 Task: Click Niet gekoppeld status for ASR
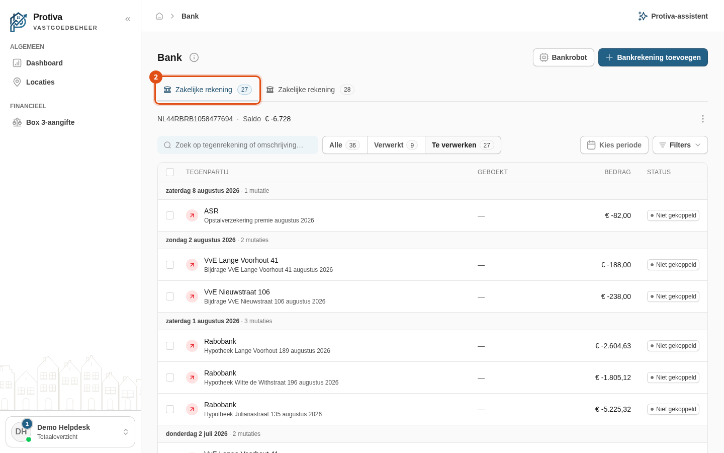[673, 215]
